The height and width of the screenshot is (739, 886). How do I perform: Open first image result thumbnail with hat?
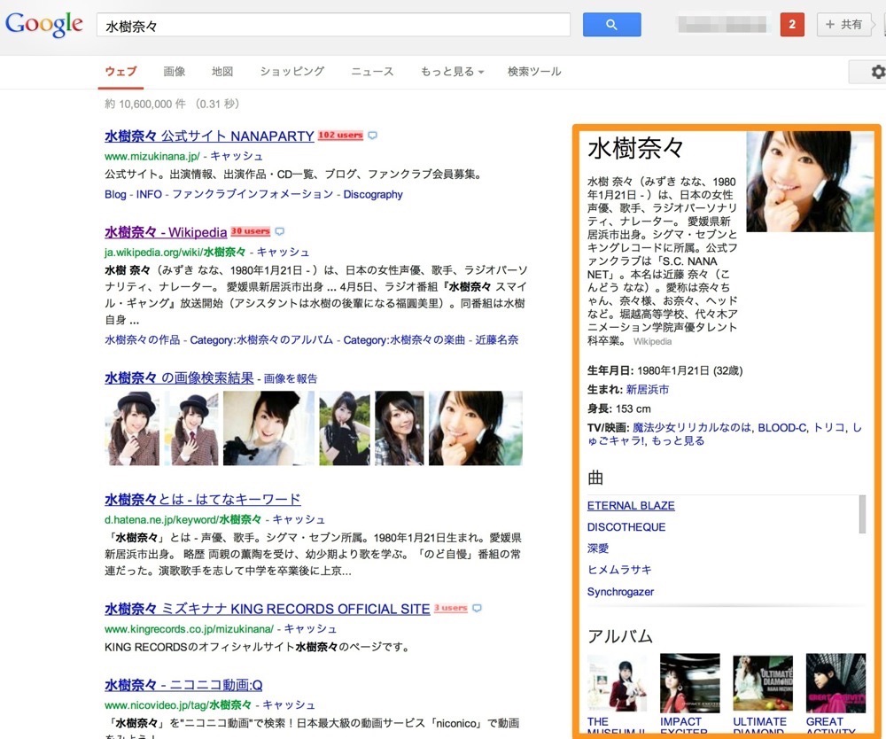pos(132,428)
